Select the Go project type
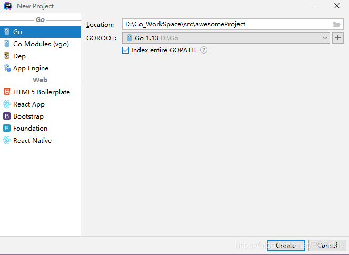The height and width of the screenshot is (255, 349). pyautogui.click(x=41, y=31)
